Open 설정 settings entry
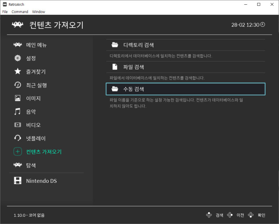This screenshot has height=224, width=279. coord(31,58)
